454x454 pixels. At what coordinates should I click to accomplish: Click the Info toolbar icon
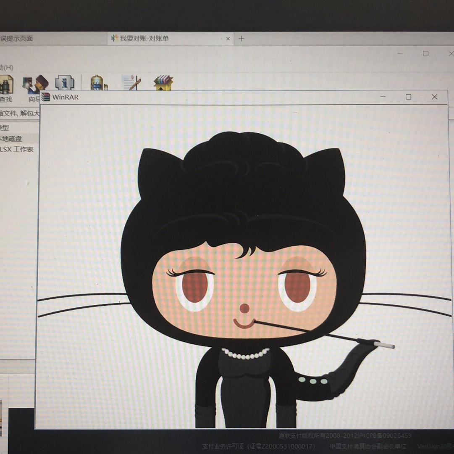65,82
